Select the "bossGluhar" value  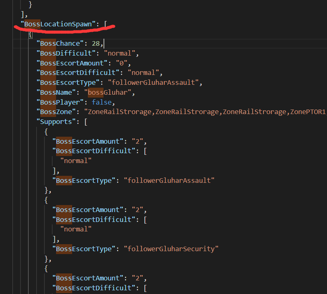(x=108, y=93)
